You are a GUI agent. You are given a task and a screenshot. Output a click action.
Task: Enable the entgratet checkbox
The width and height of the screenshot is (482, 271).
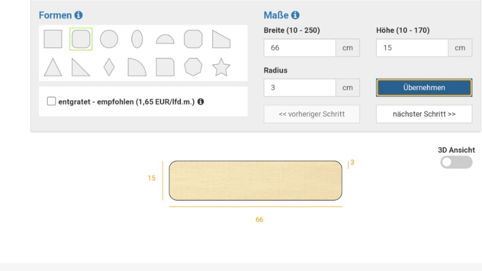[51, 101]
